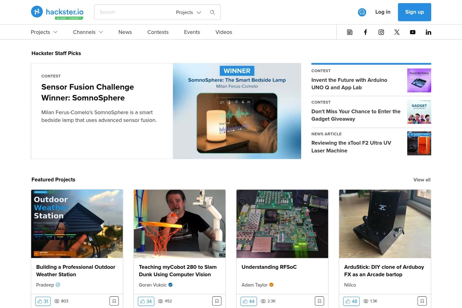
Task: Open the Gadget Giveaway contest link
Action: coord(356,115)
